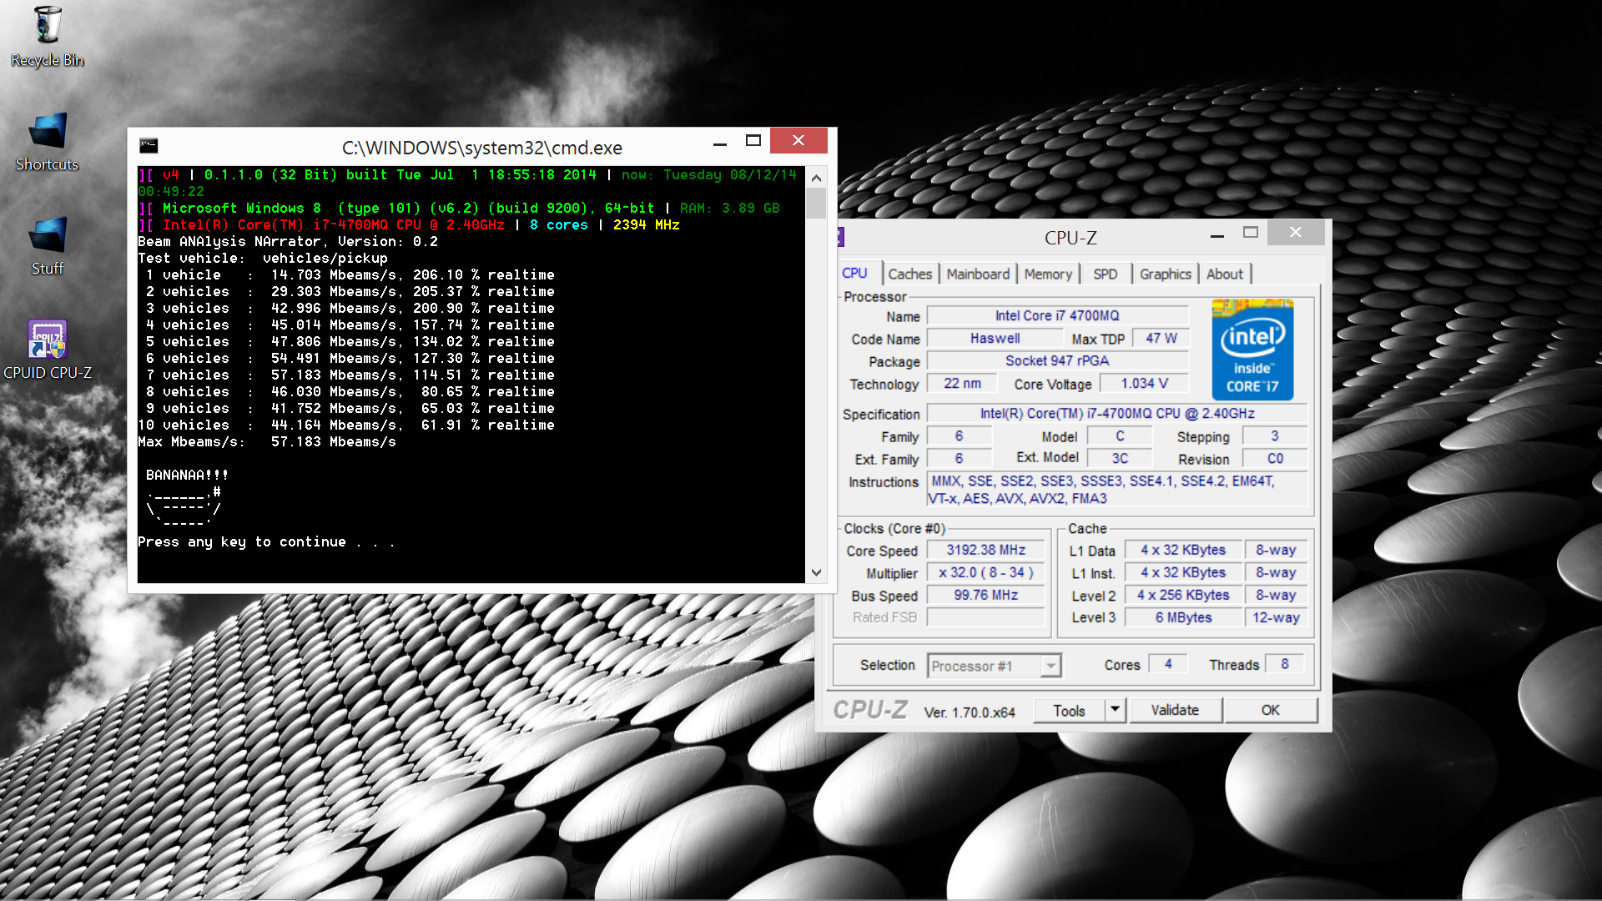Close the CPU-Z window
The image size is (1602, 901).
(x=1295, y=233)
